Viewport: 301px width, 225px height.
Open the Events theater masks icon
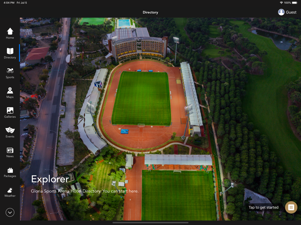[x=10, y=130]
